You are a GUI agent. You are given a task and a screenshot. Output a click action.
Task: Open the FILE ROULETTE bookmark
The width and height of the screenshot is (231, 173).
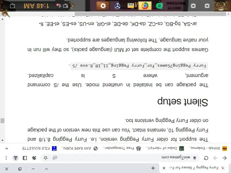point(39,148)
